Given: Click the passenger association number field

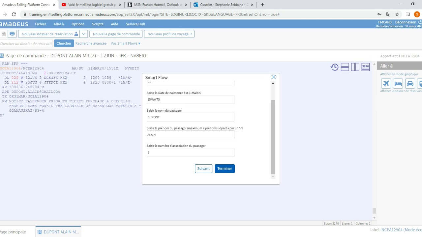Looking at the screenshot, I should pos(191,152).
